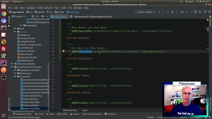Expand the templates folder
The image size is (212, 119).
21,25
